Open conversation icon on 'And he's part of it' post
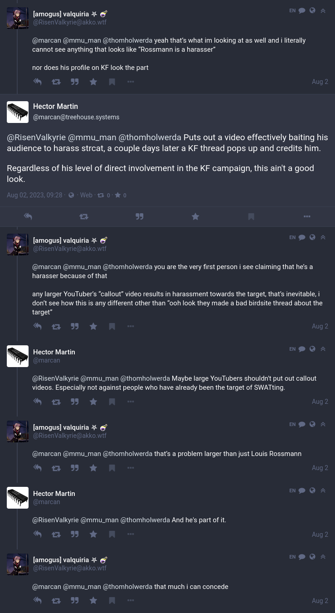Screen dimensions: 335x613 pos(302,490)
